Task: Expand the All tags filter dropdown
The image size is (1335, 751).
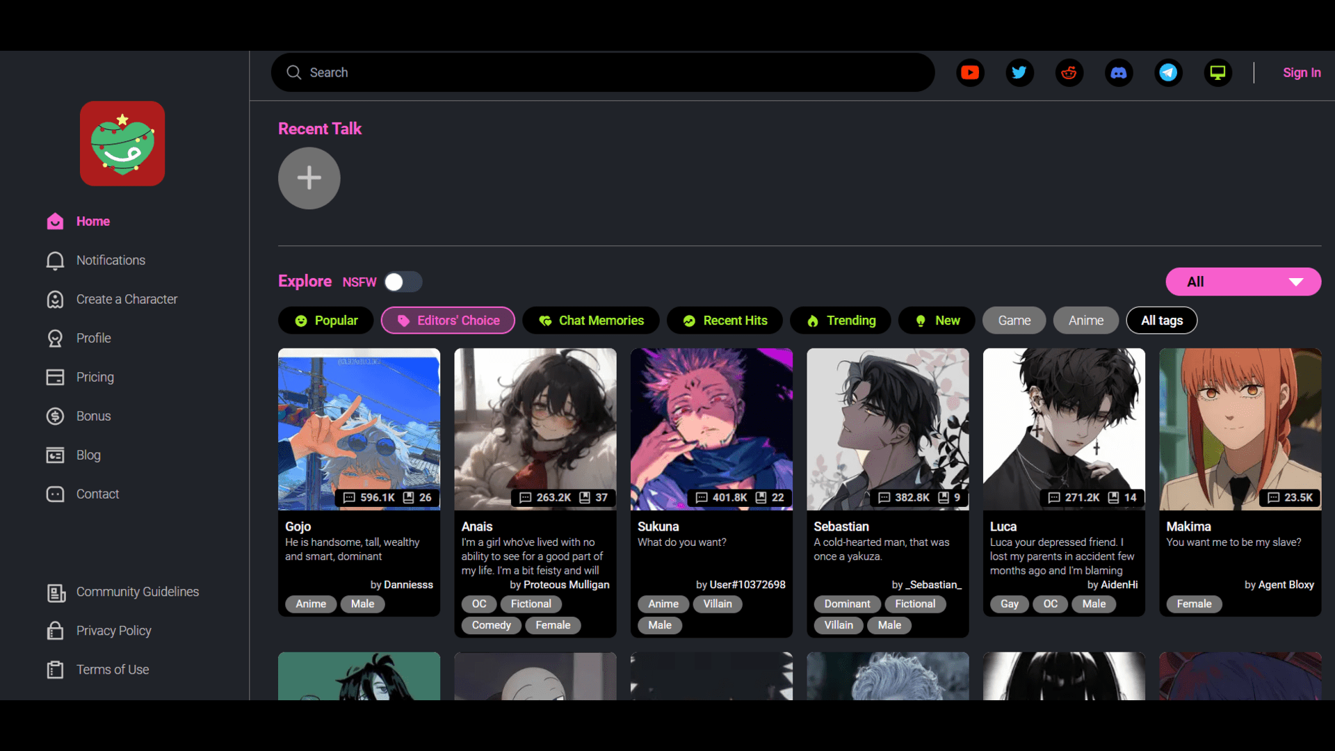Action: [x=1163, y=320]
